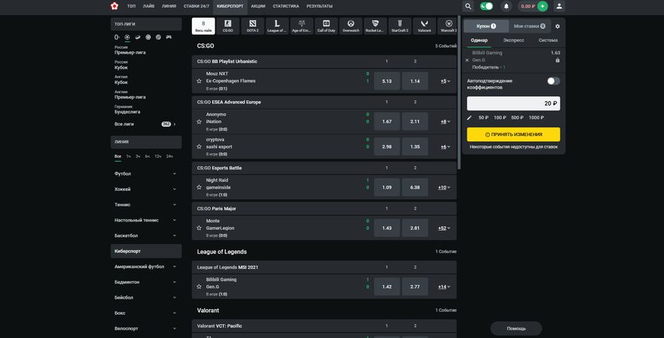The height and width of the screenshot is (338, 664).
Task: Select the Весь лайв all-live filter
Action: point(203,26)
